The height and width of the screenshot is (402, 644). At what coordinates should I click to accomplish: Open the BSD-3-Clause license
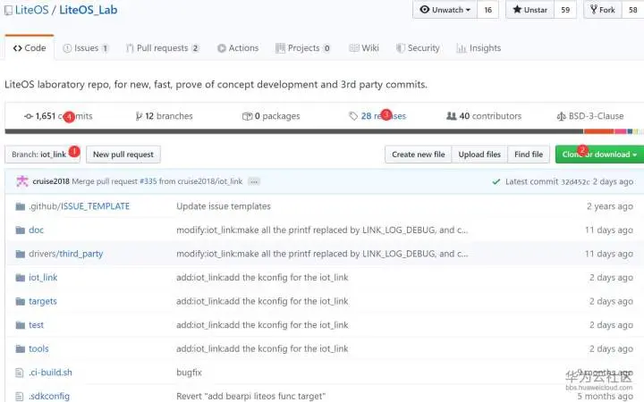(590, 116)
